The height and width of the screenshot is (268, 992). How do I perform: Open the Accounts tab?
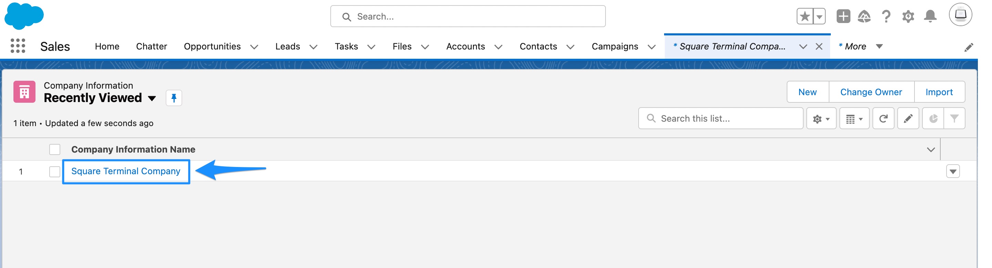pos(466,46)
